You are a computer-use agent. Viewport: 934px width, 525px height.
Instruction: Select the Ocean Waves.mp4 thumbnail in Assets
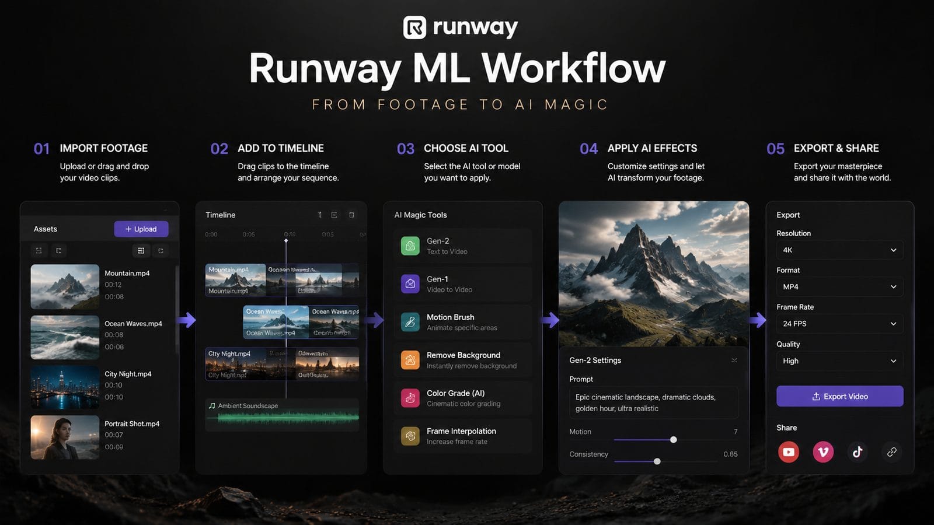tap(65, 337)
